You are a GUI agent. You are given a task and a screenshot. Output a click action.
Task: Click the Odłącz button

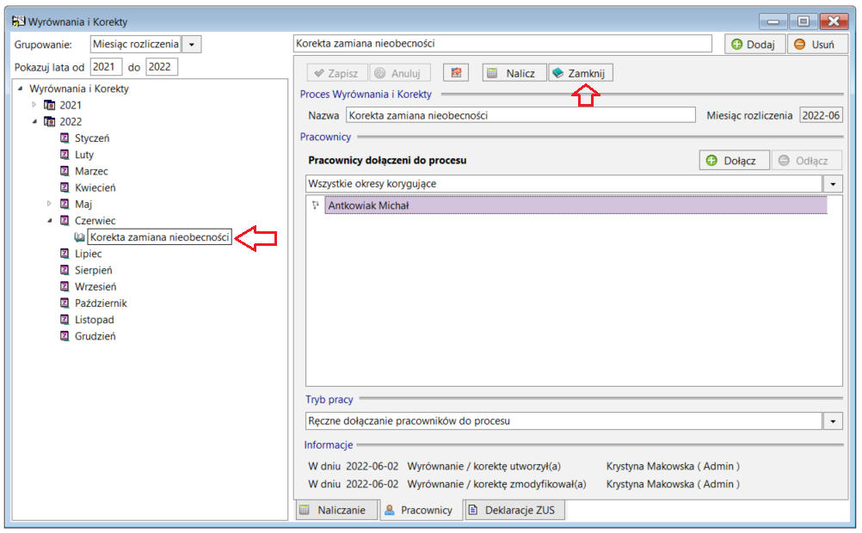click(x=806, y=161)
